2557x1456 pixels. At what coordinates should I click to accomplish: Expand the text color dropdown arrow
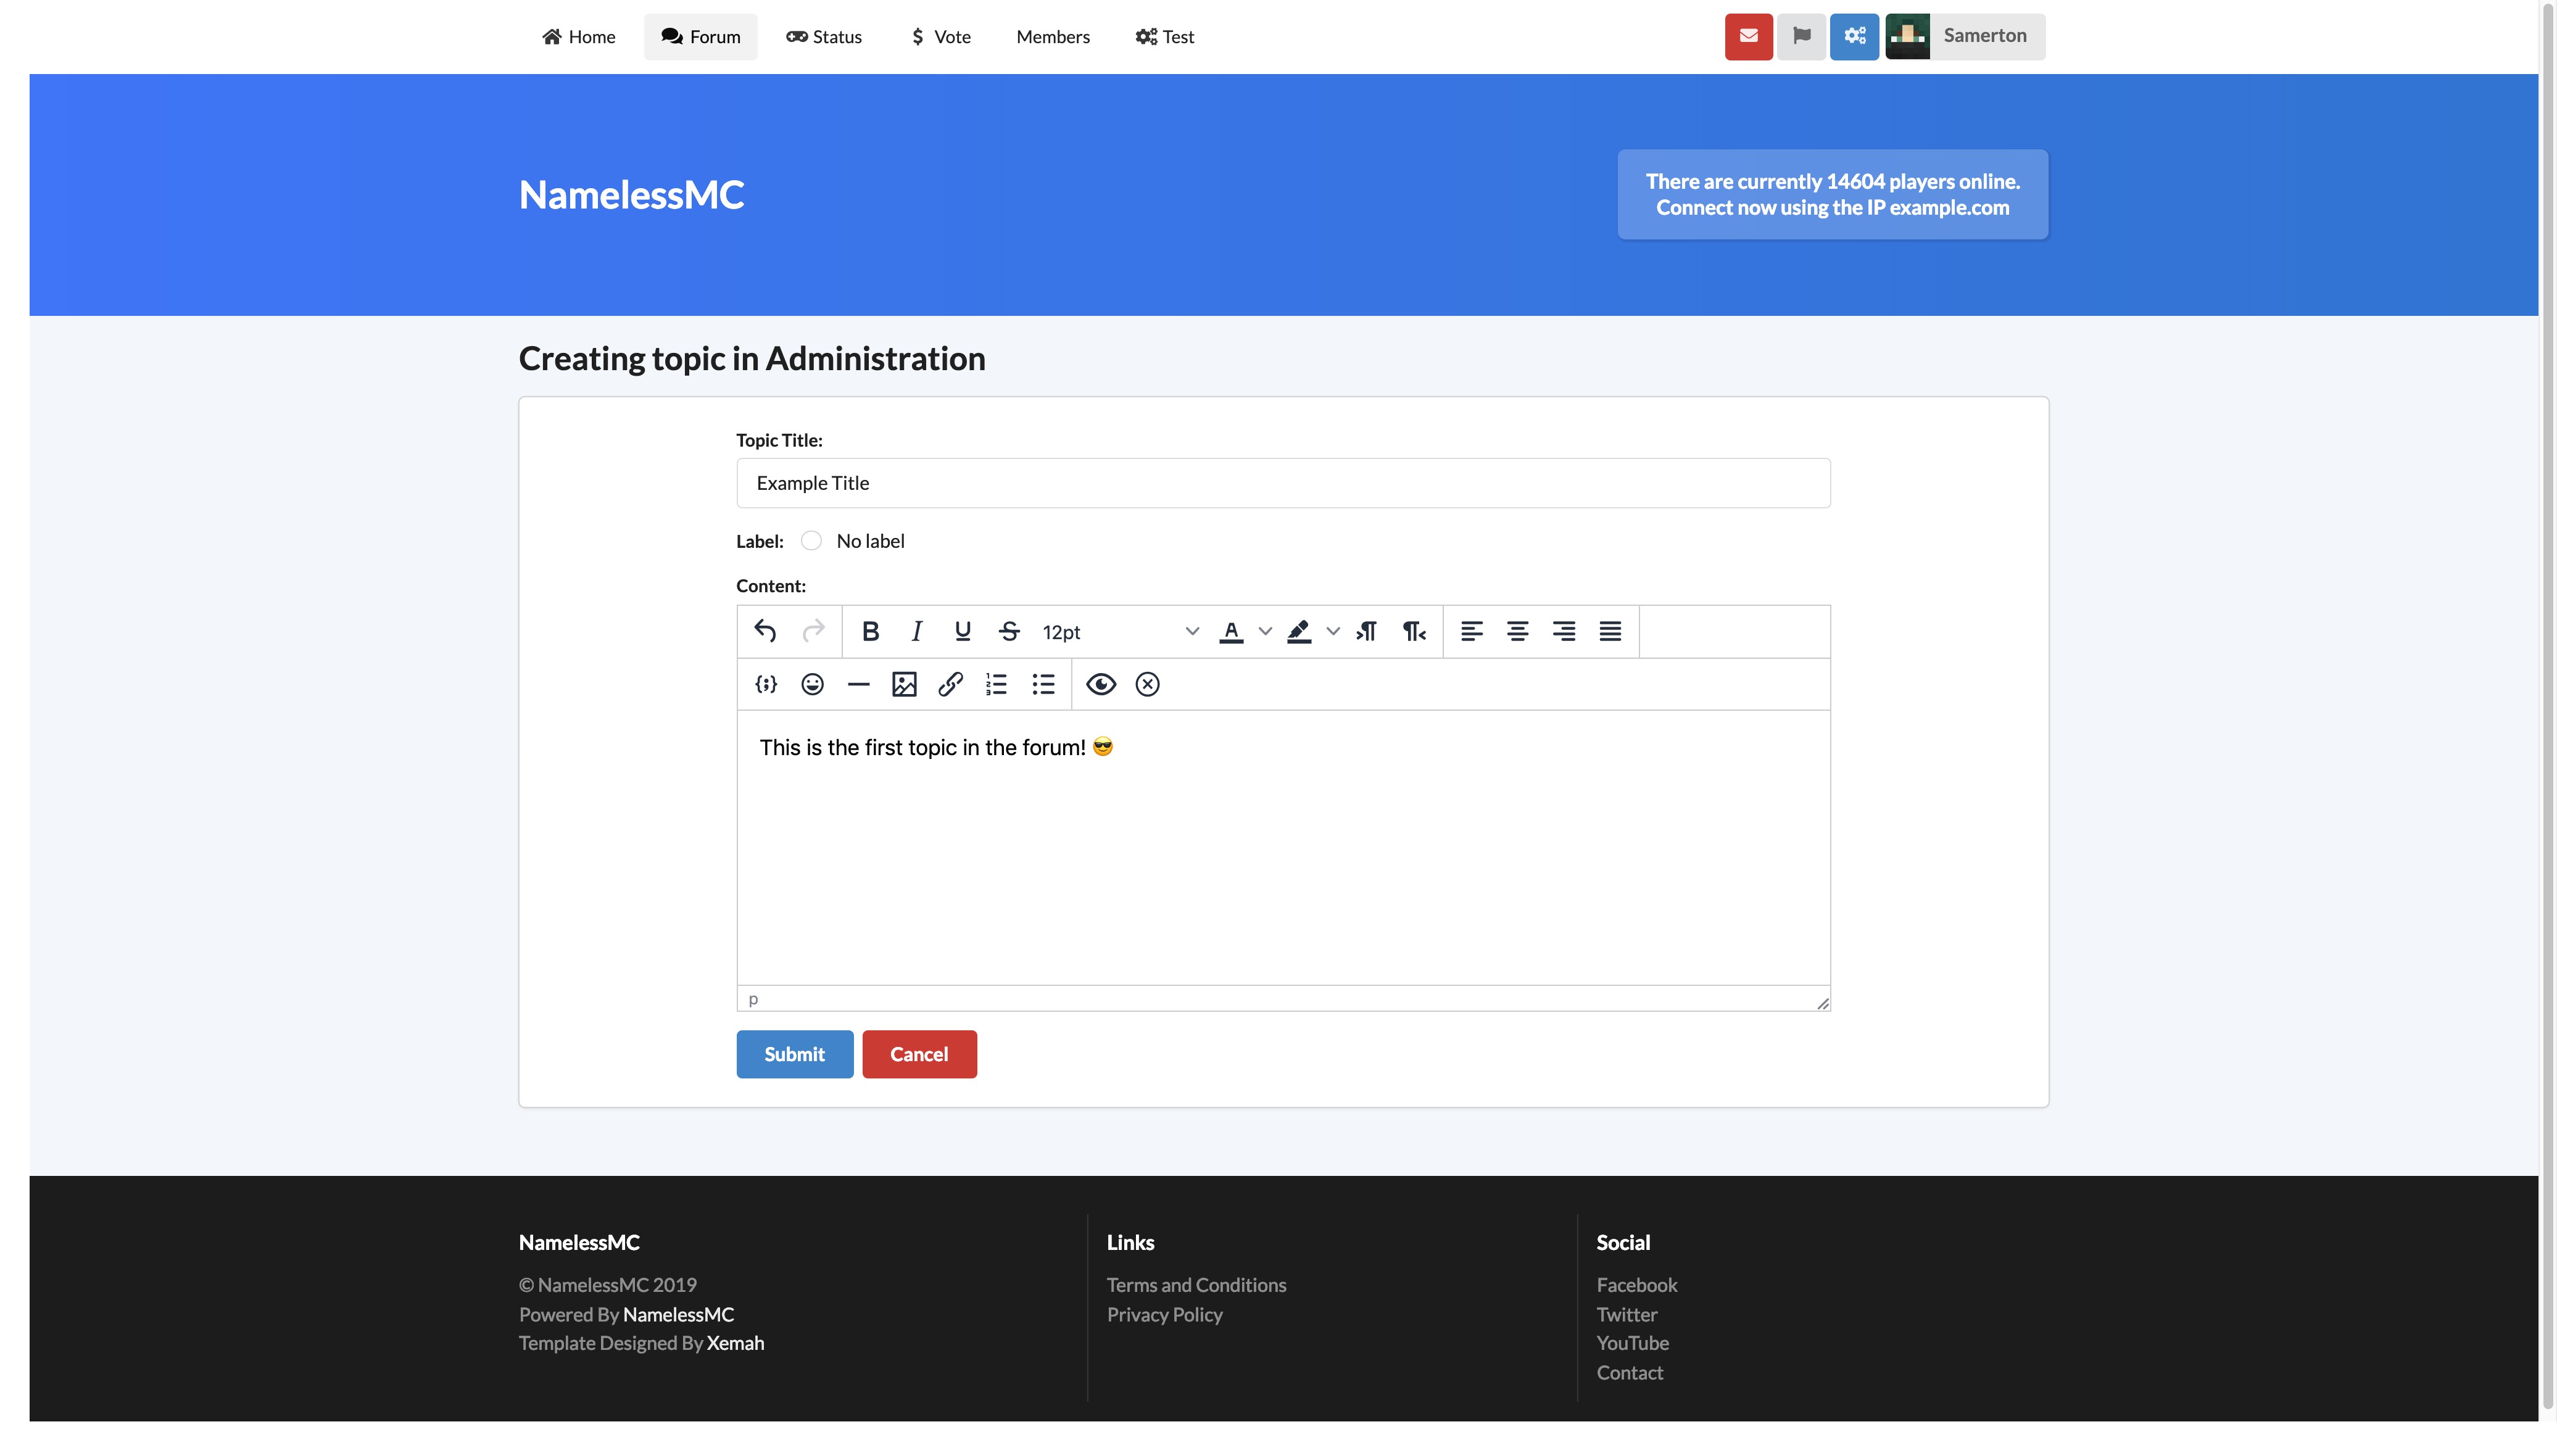tap(1265, 631)
